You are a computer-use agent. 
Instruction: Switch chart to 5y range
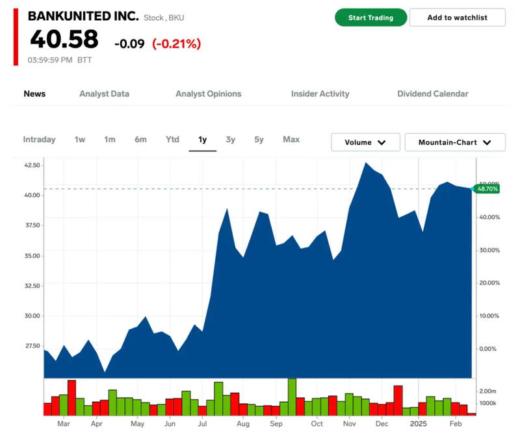coord(259,140)
